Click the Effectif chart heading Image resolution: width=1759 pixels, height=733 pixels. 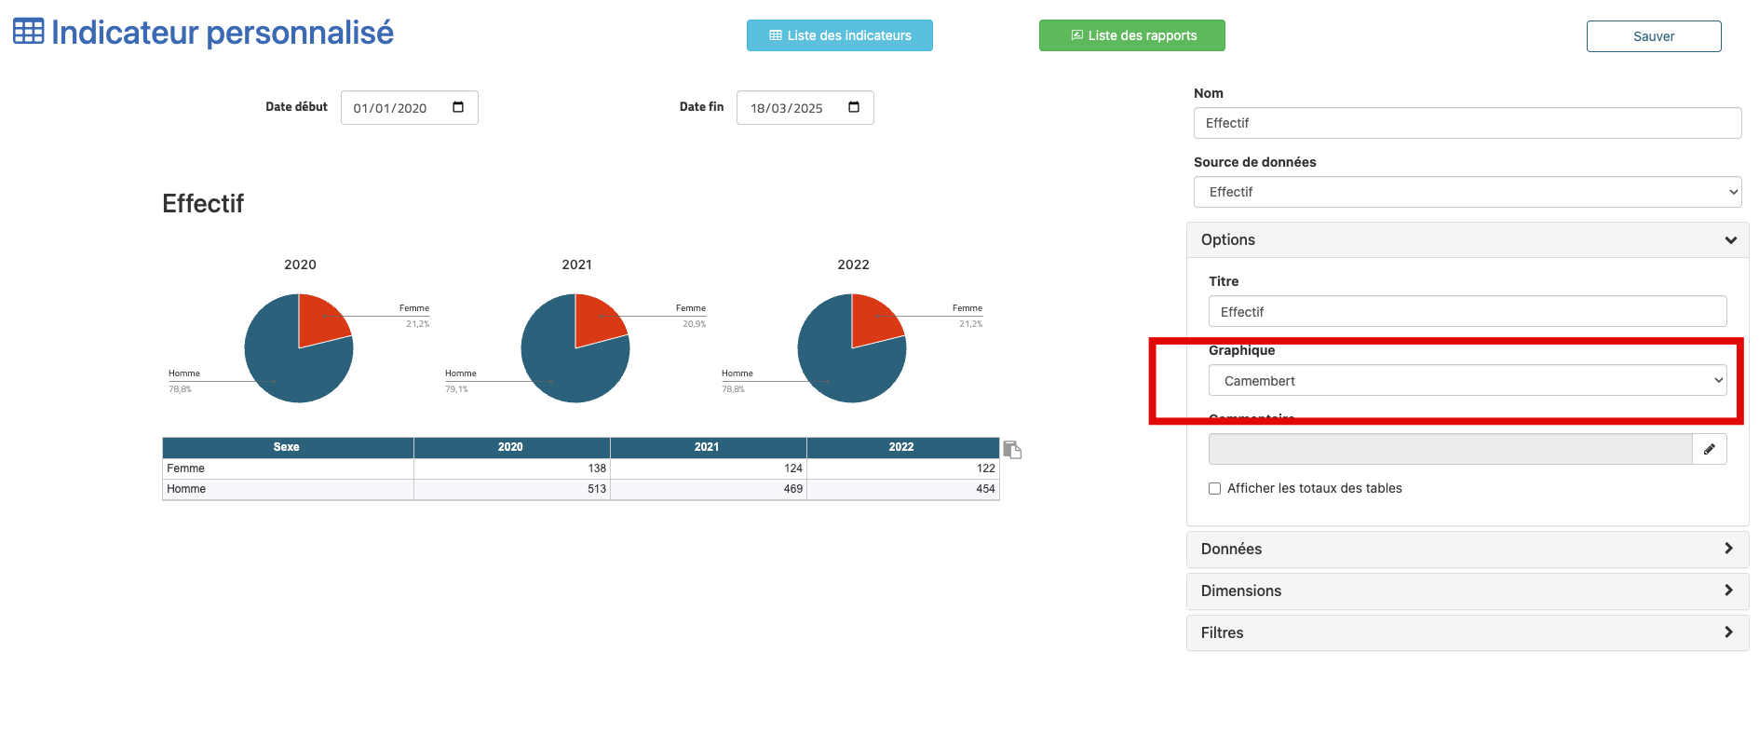coord(203,204)
